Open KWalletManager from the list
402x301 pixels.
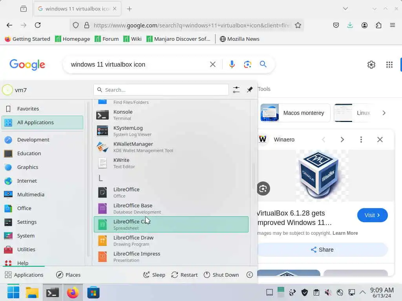[171, 147]
